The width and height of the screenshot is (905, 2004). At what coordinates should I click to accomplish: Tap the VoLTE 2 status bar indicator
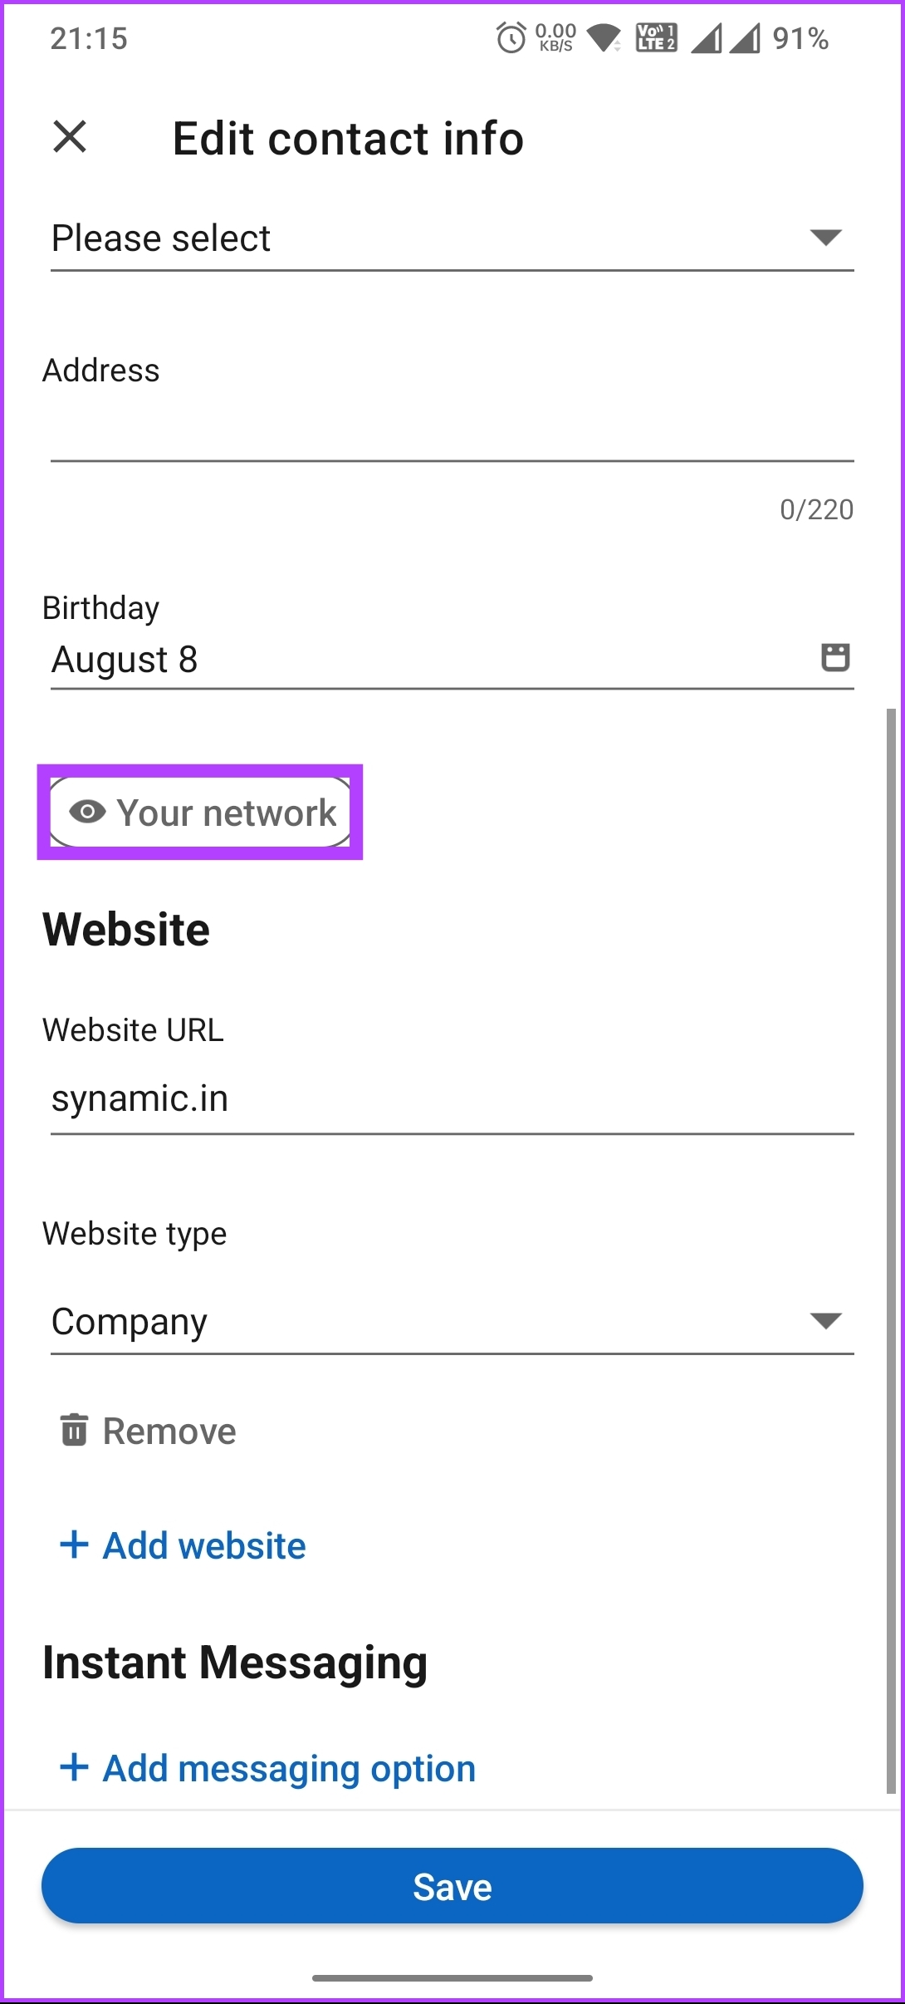coord(656,37)
